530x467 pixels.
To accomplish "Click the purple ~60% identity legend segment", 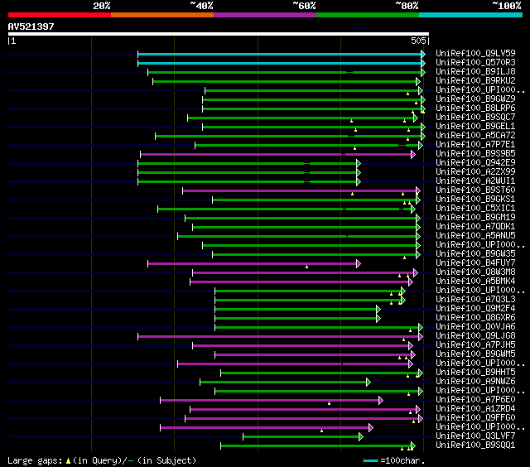I will click(x=265, y=15).
